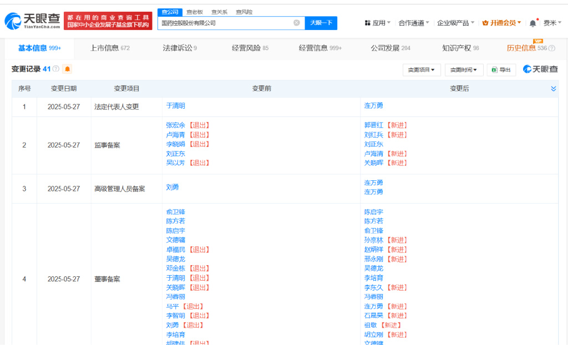Select 高级管理人员备案 cell text
This screenshot has width=568, height=345.
point(120,189)
